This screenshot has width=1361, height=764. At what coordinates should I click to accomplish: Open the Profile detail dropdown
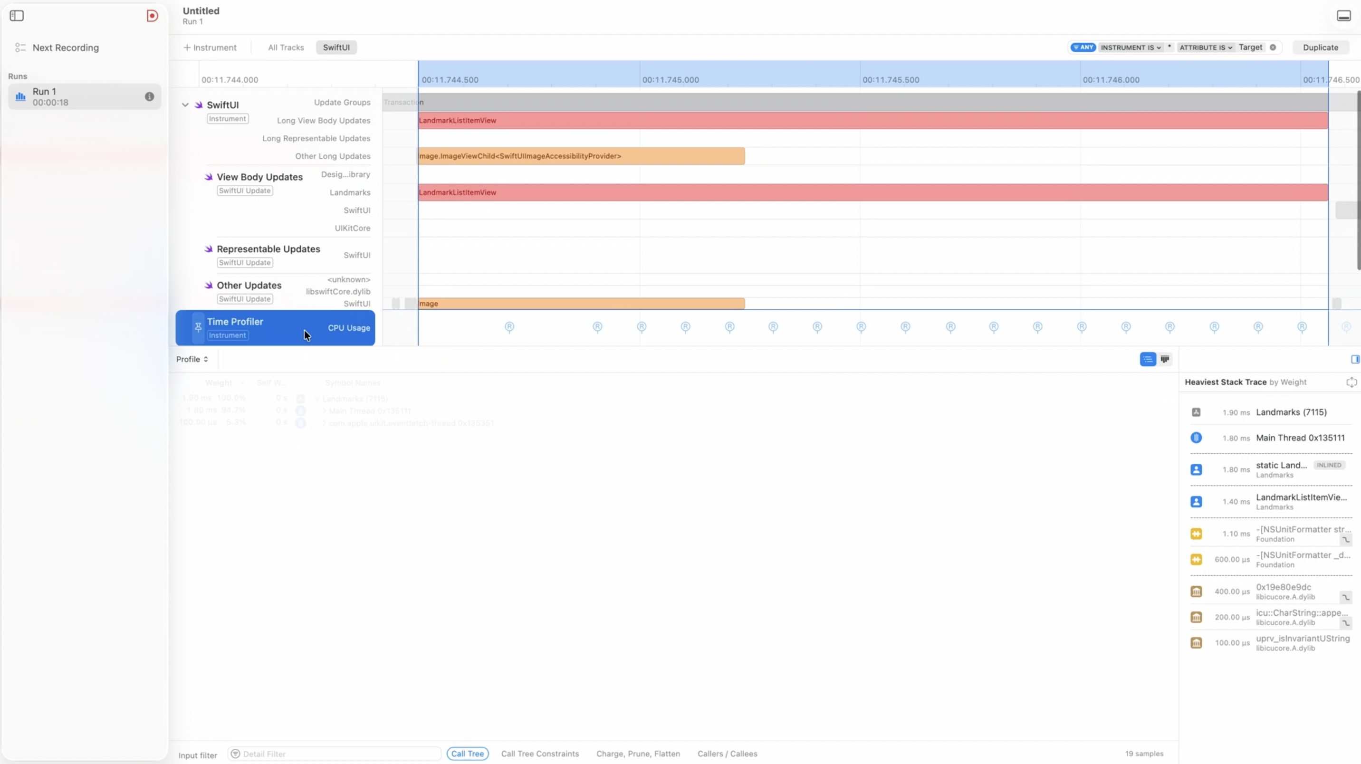click(192, 359)
